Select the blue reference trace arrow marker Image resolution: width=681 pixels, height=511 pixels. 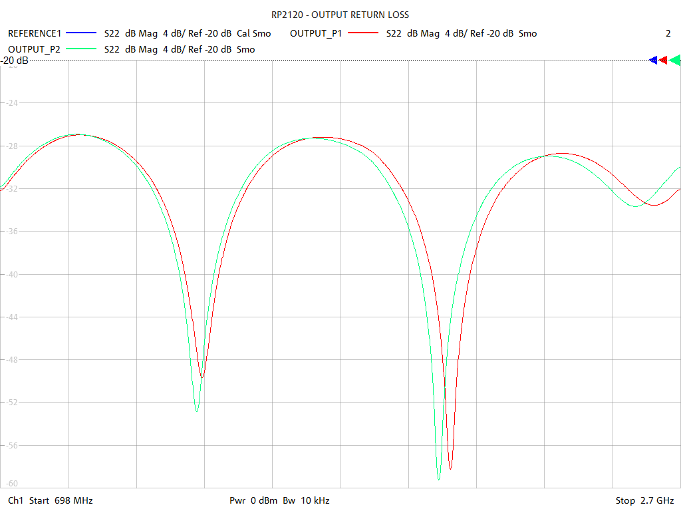[653, 60]
